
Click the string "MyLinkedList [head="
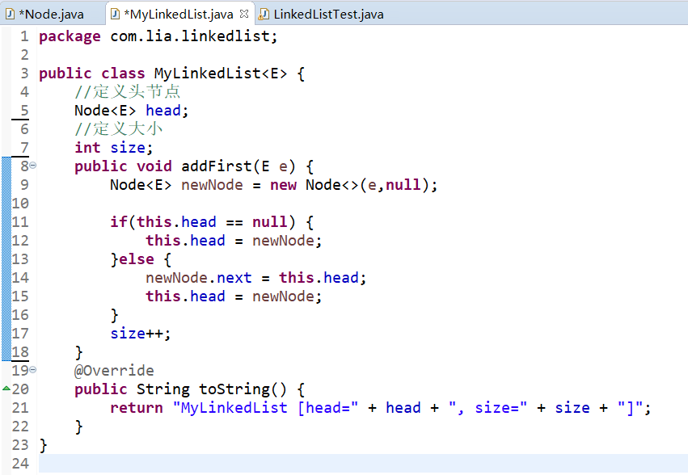[265, 408]
